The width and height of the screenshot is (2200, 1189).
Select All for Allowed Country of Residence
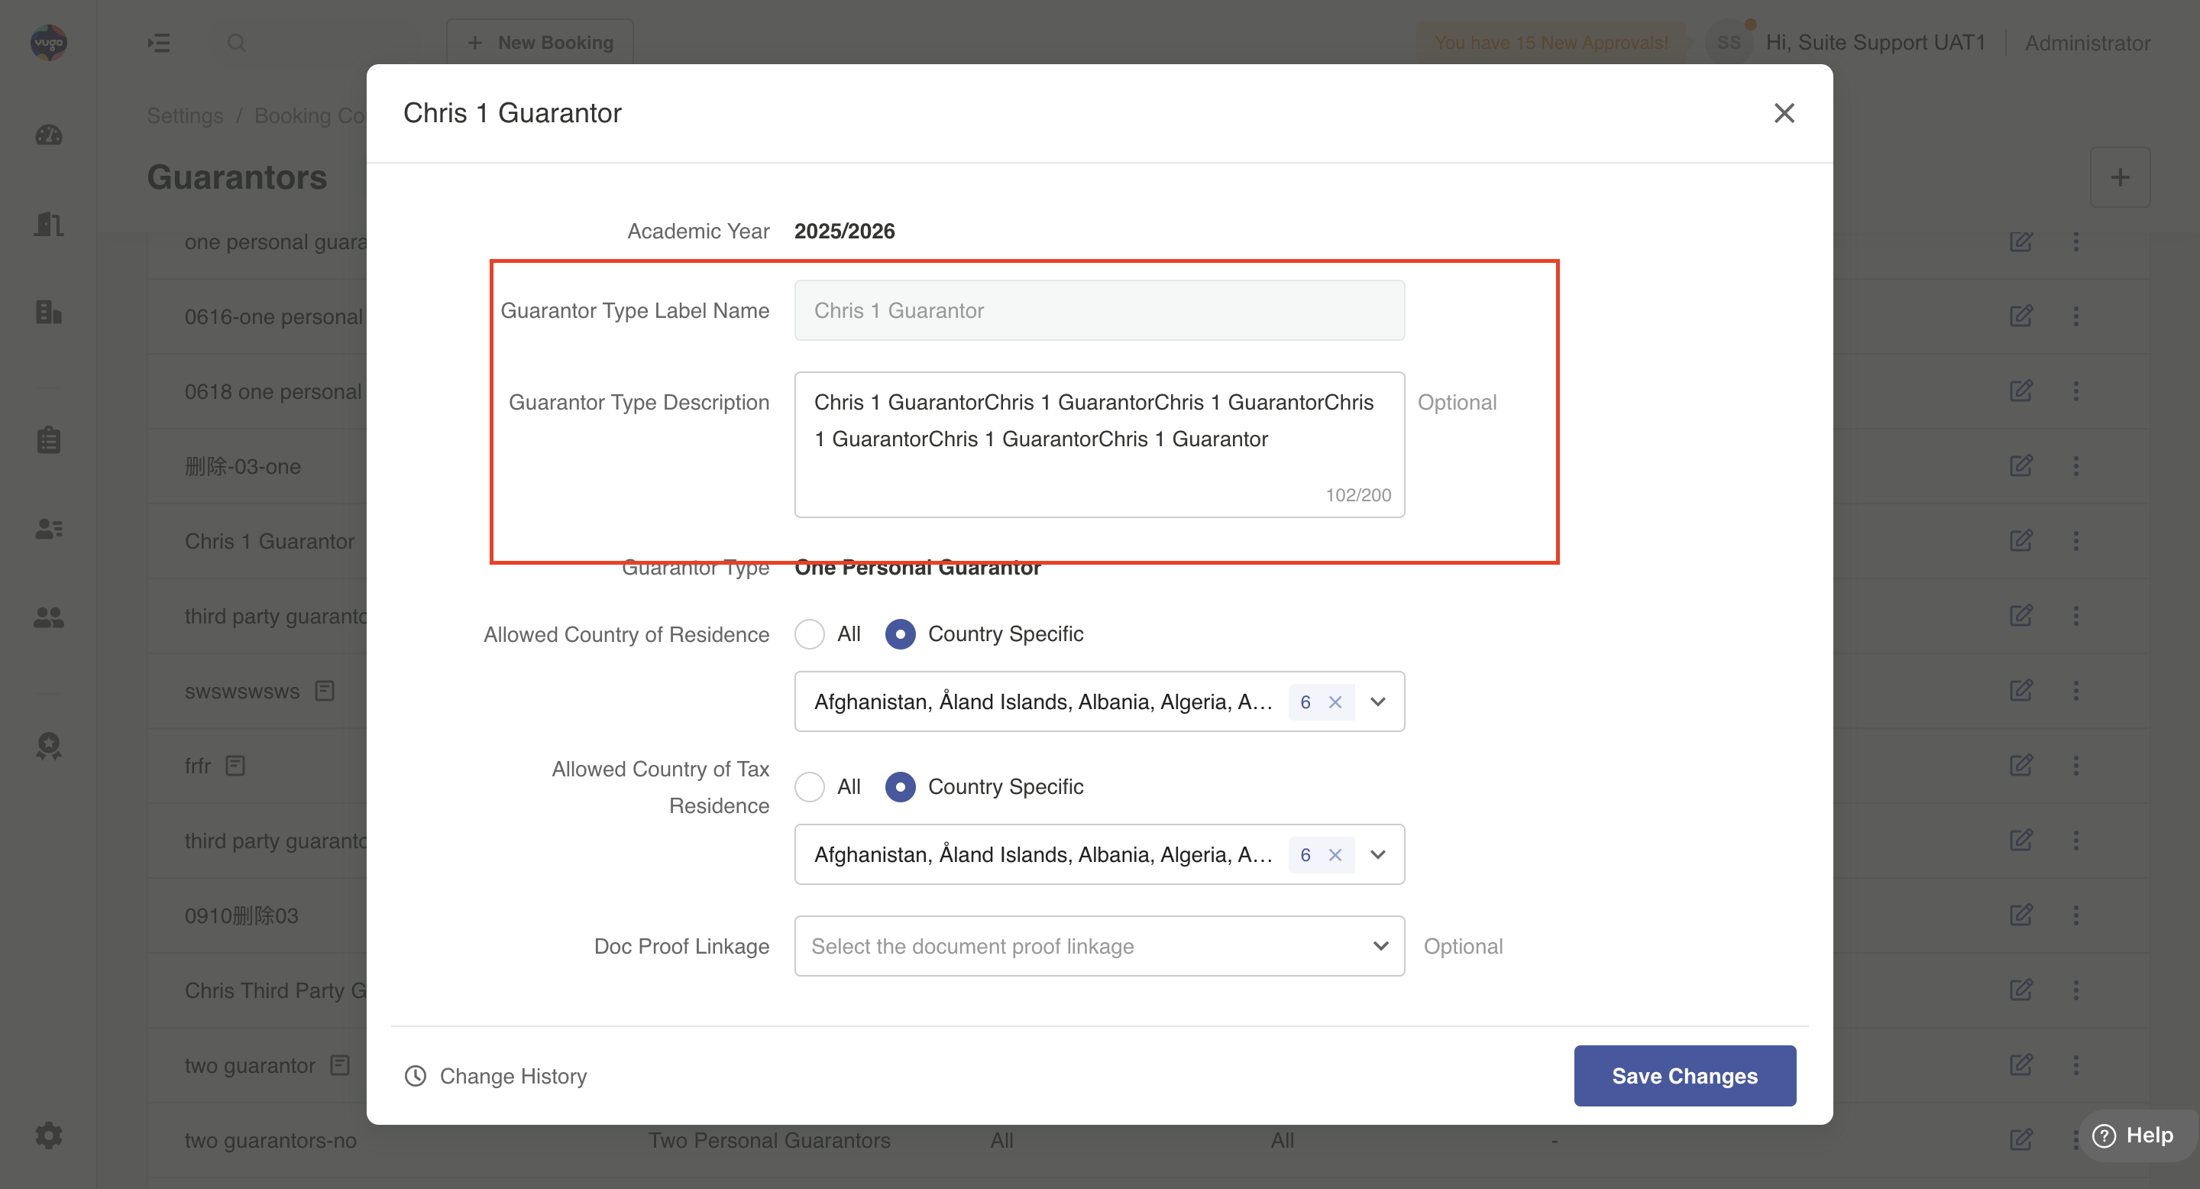(810, 633)
